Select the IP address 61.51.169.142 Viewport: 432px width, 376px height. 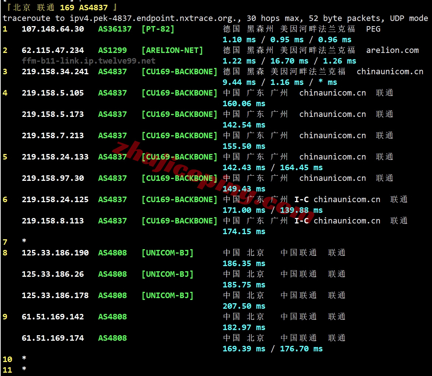(53, 317)
